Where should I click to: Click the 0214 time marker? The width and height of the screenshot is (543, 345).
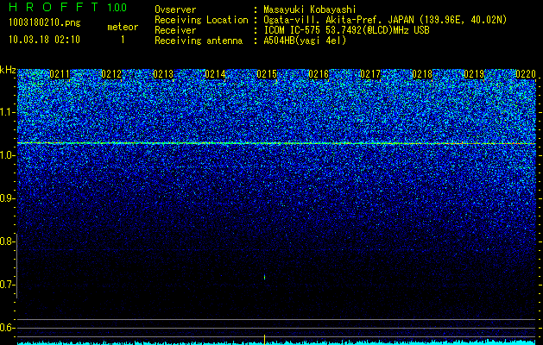click(215, 74)
